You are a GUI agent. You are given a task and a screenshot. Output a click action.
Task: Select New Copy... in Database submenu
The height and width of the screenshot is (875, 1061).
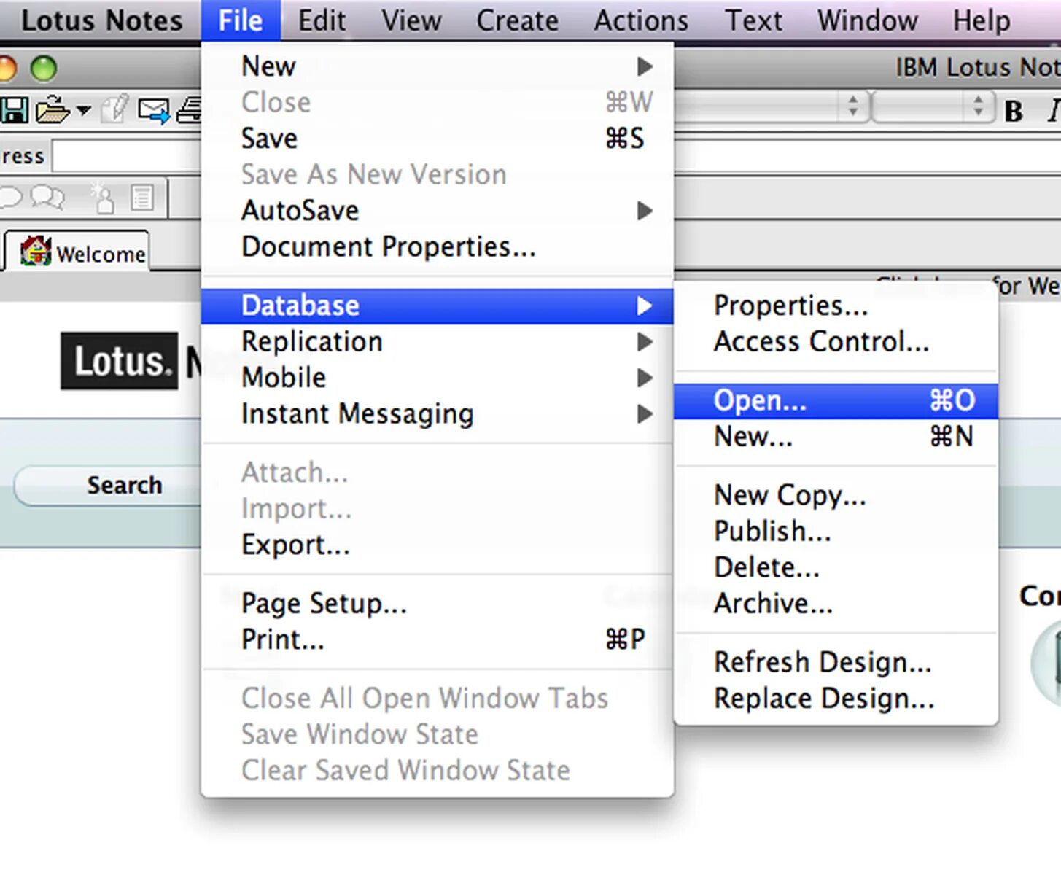[x=836, y=496]
